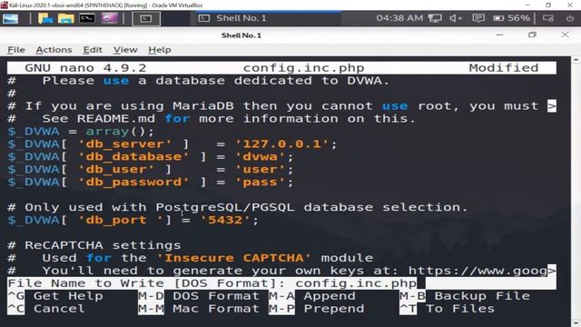Click the 'dvwa' database value
The image size is (581, 327).
pos(261,156)
